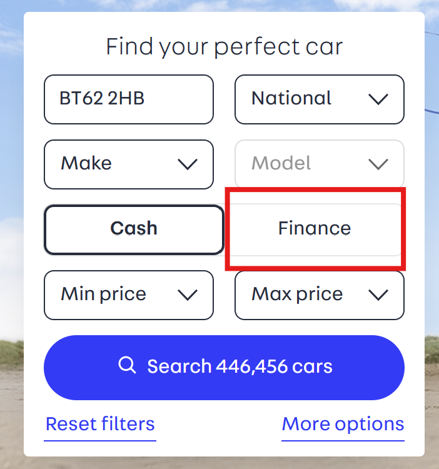Image resolution: width=439 pixels, height=469 pixels.
Task: Click the greyed Model chevron arrow
Action: (x=378, y=164)
